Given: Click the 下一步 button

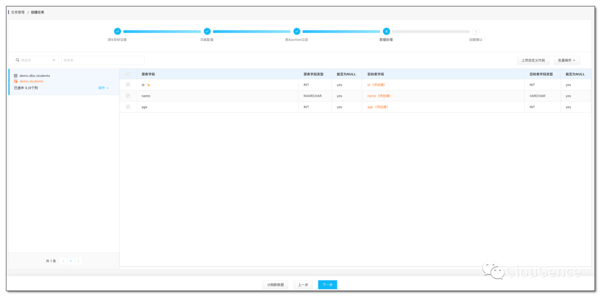Looking at the screenshot, I should pos(328,285).
